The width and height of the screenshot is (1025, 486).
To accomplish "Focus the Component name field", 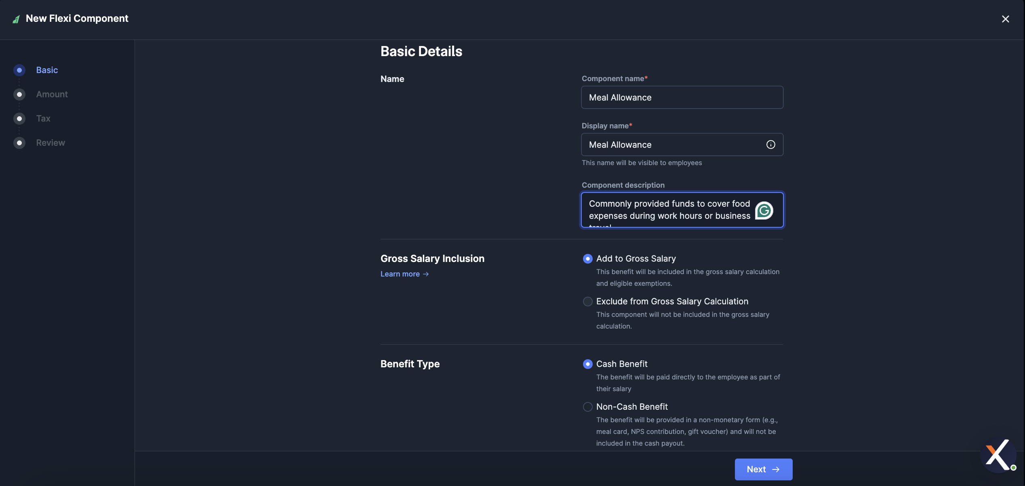I will pyautogui.click(x=682, y=97).
